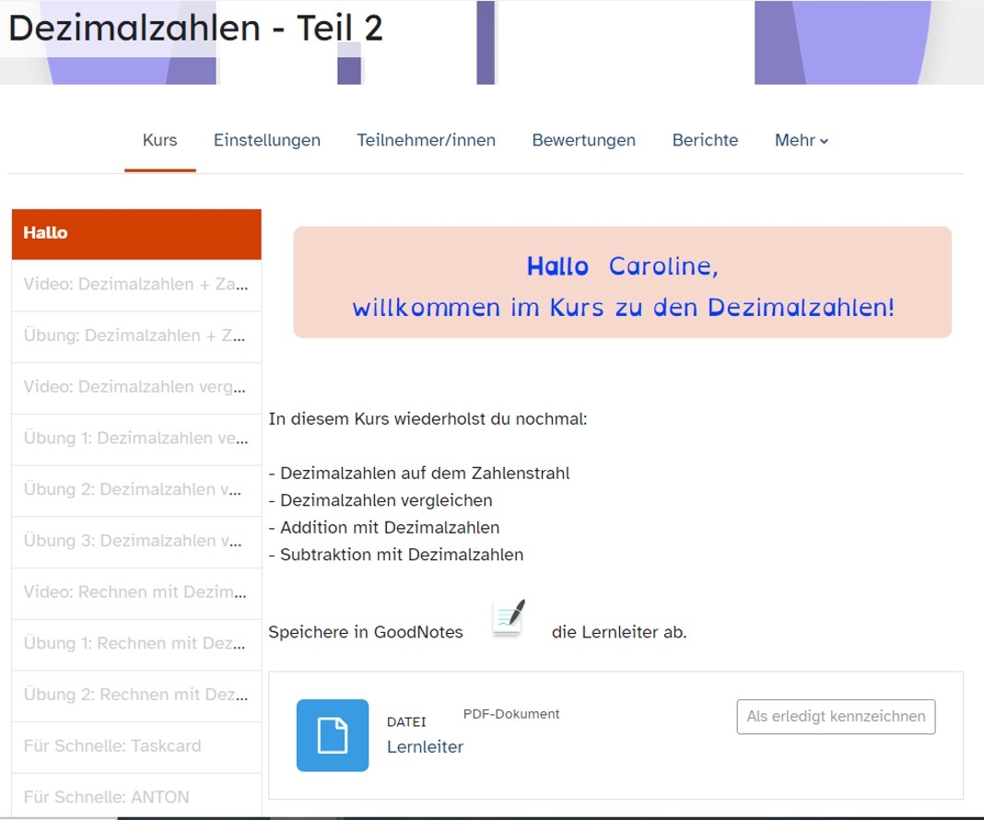This screenshot has height=820, width=984.
Task: Open 'Übung 1: Dezimalzahlen ve...' sidebar entry
Action: pyautogui.click(x=136, y=439)
